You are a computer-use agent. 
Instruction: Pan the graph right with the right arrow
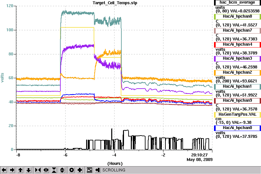point(12,170)
